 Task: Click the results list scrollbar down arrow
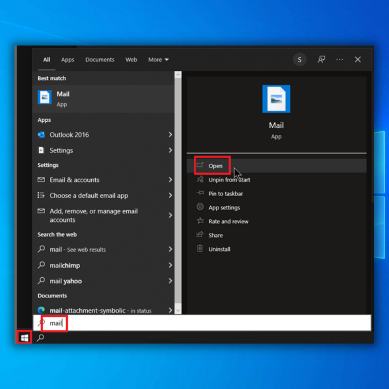click(x=178, y=310)
